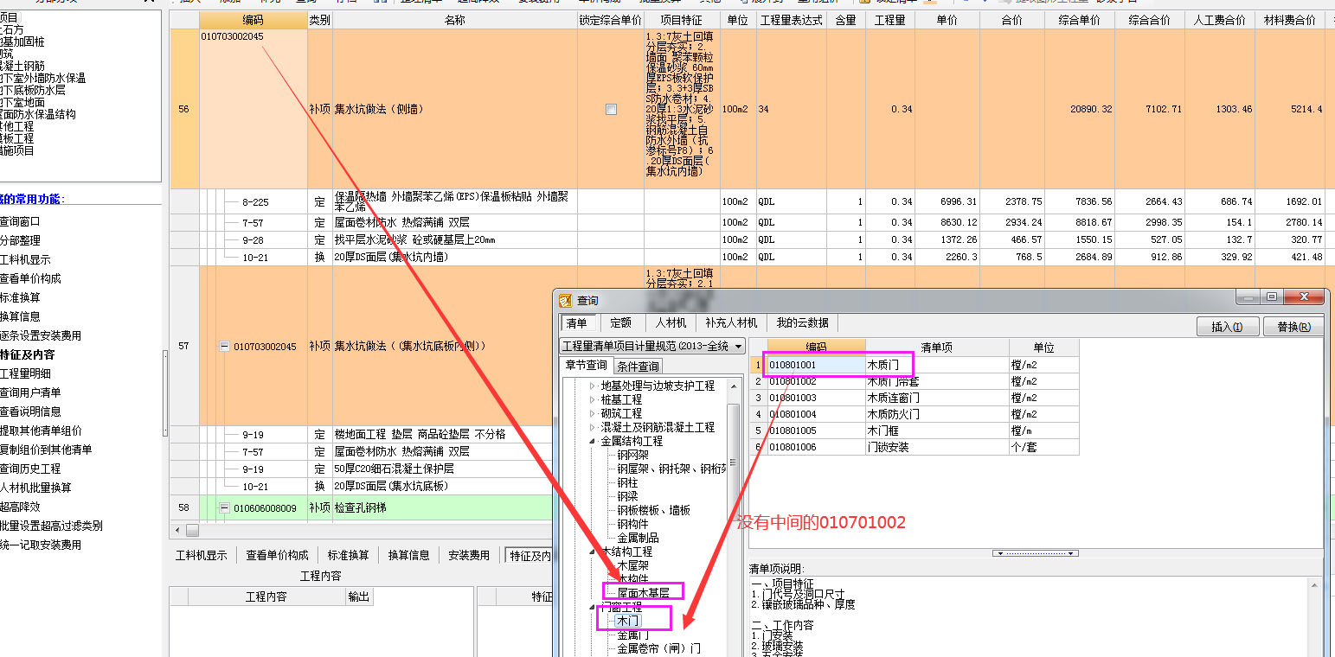Select 木门 in the chapter tree
This screenshot has height=657, width=1335.
point(627,621)
